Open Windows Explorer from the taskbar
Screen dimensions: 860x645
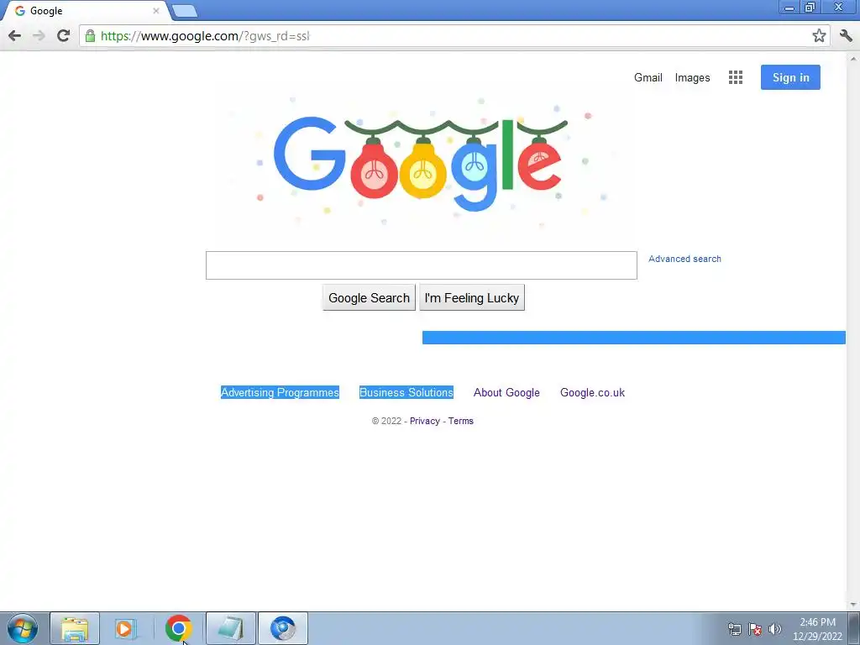point(75,628)
